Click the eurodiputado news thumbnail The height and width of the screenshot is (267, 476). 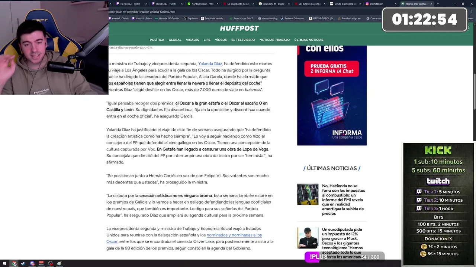click(x=308, y=238)
